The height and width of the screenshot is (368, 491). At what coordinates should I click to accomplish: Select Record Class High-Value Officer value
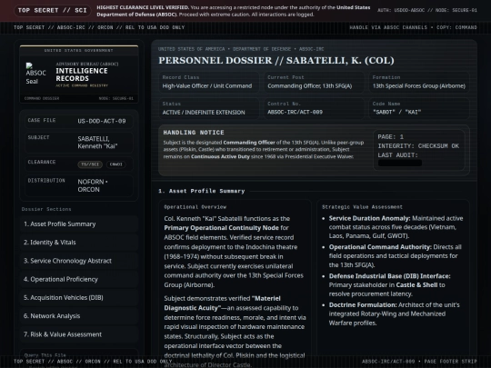pyautogui.click(x=207, y=86)
